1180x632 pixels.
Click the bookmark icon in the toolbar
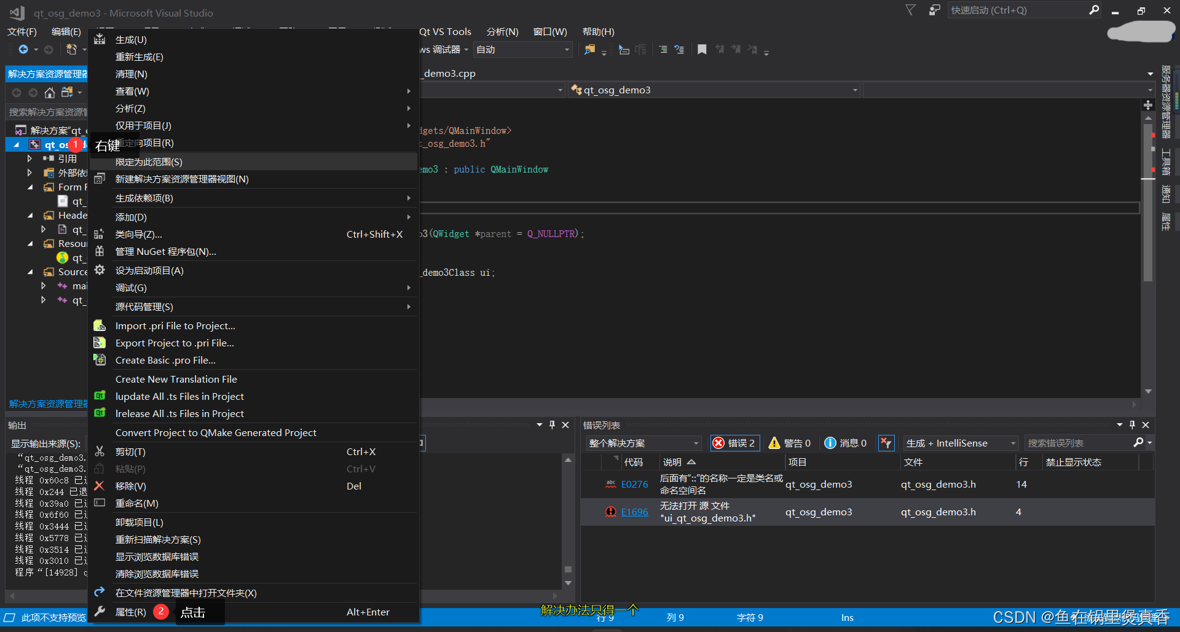pos(702,50)
